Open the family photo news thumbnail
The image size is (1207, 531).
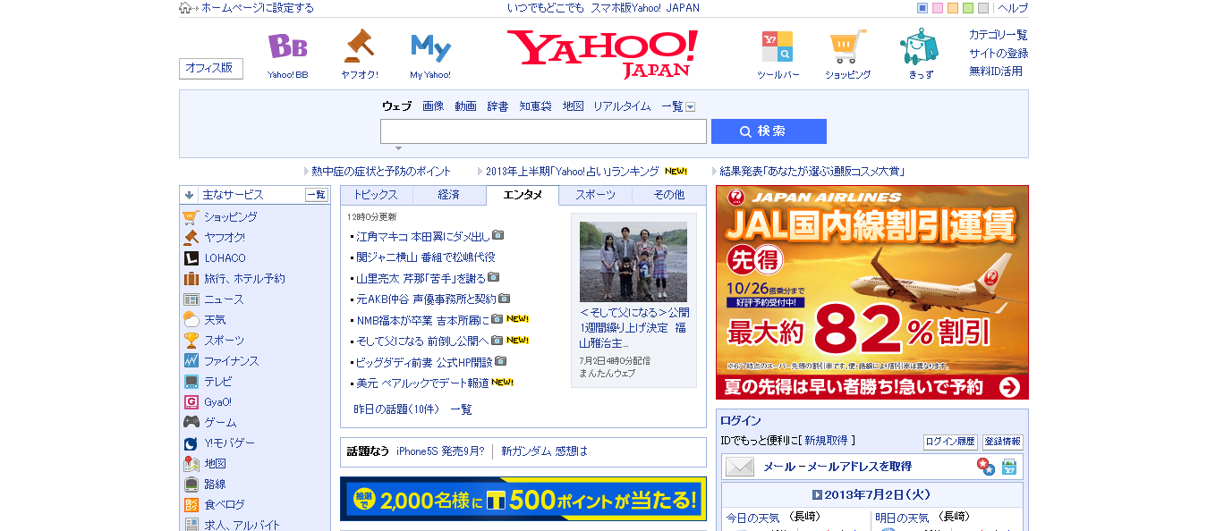[x=633, y=262]
